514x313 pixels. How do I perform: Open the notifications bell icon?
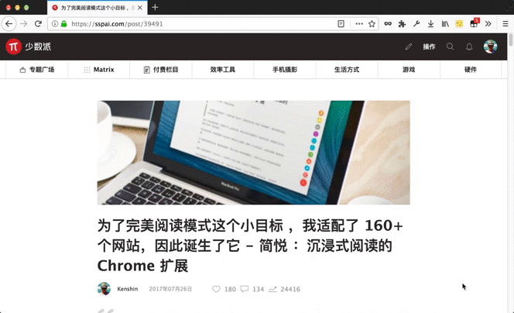[x=469, y=46]
